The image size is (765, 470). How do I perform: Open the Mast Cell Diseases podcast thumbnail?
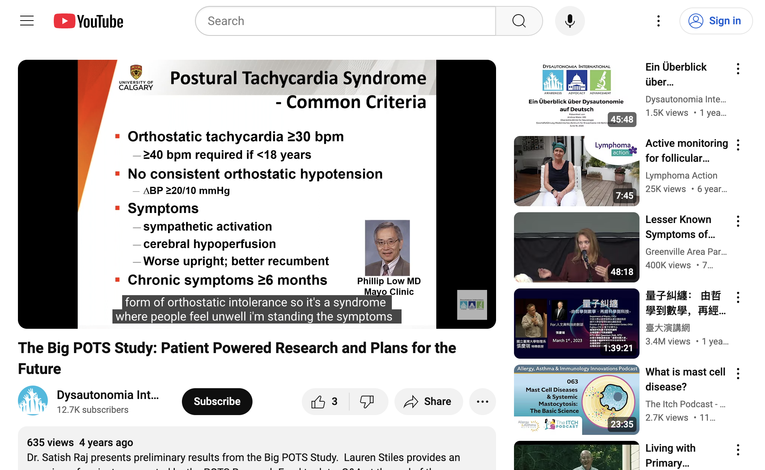point(577,400)
